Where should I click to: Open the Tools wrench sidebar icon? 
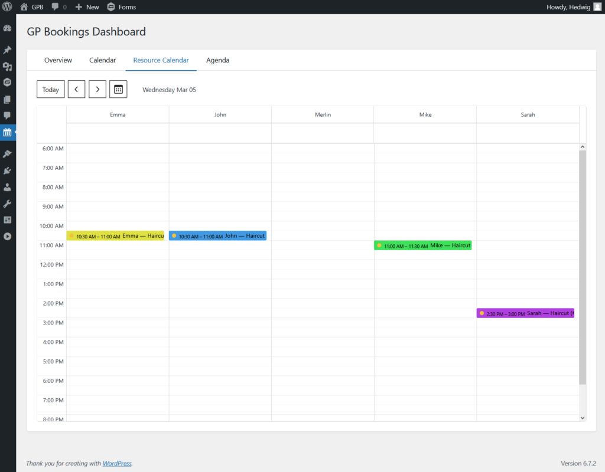coord(7,204)
